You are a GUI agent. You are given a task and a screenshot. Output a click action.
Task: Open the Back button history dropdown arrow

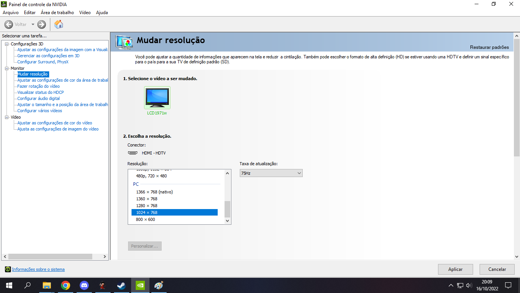33,24
